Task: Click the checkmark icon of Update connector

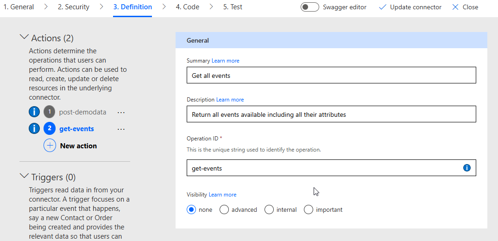Action: [383, 7]
